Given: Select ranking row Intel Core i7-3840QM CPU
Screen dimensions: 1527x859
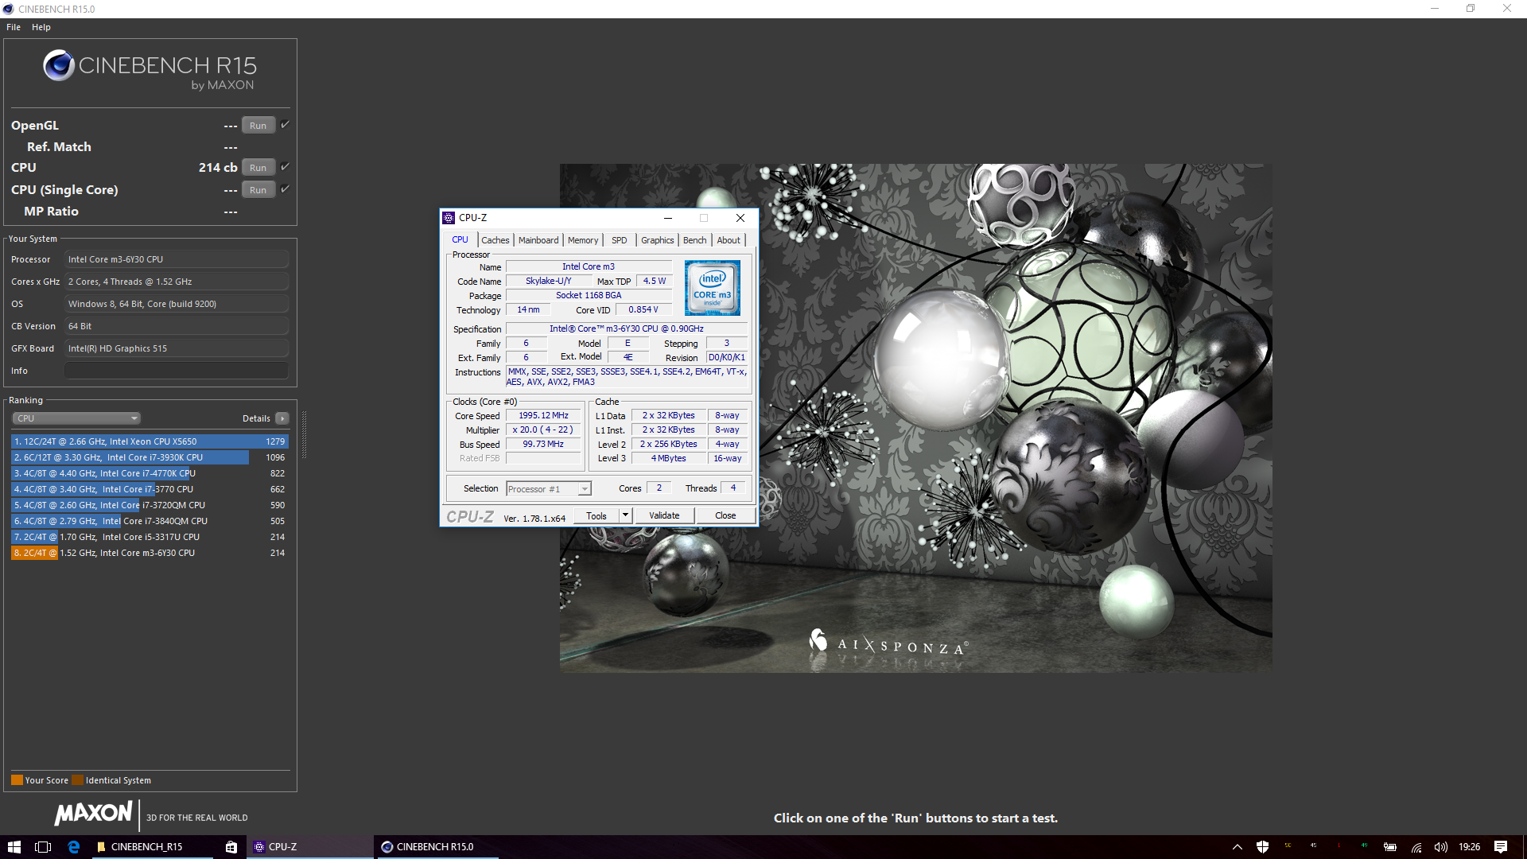Looking at the screenshot, I should tap(150, 521).
